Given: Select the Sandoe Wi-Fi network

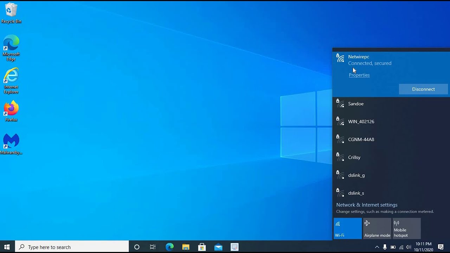Looking at the screenshot, I should click(x=391, y=104).
